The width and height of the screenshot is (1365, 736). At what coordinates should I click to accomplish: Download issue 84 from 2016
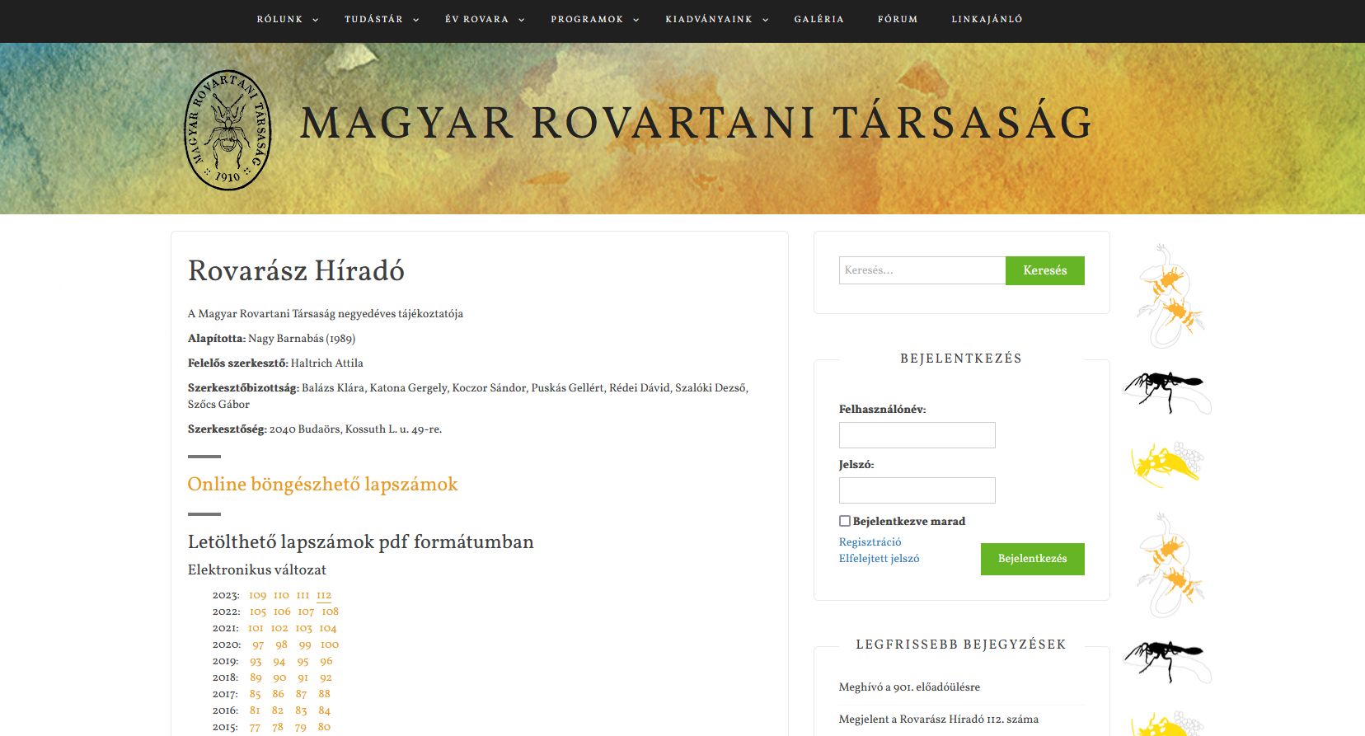point(324,710)
